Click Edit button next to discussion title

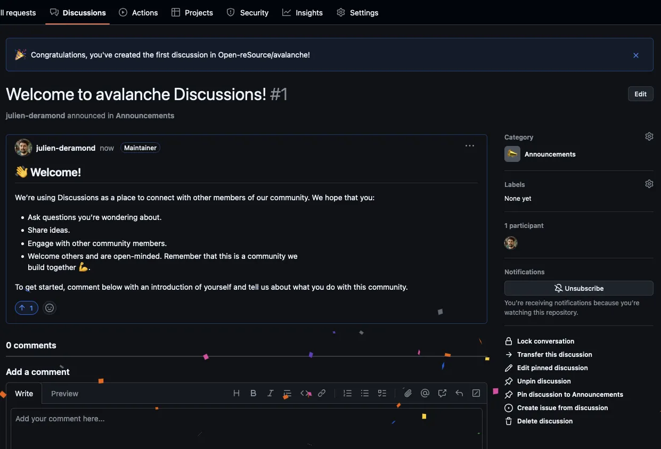(640, 94)
